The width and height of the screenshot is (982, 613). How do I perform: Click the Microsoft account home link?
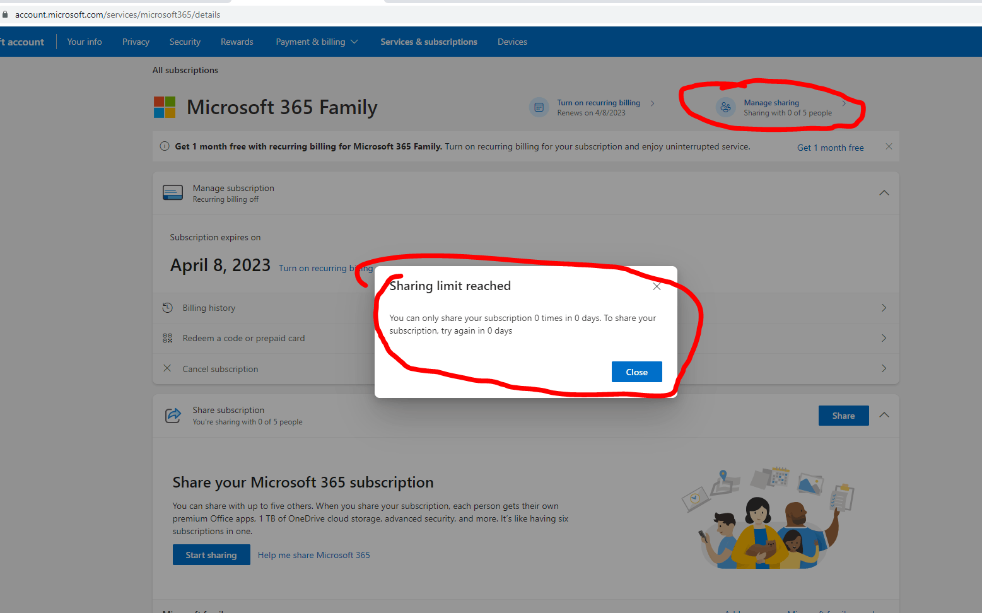click(x=23, y=42)
